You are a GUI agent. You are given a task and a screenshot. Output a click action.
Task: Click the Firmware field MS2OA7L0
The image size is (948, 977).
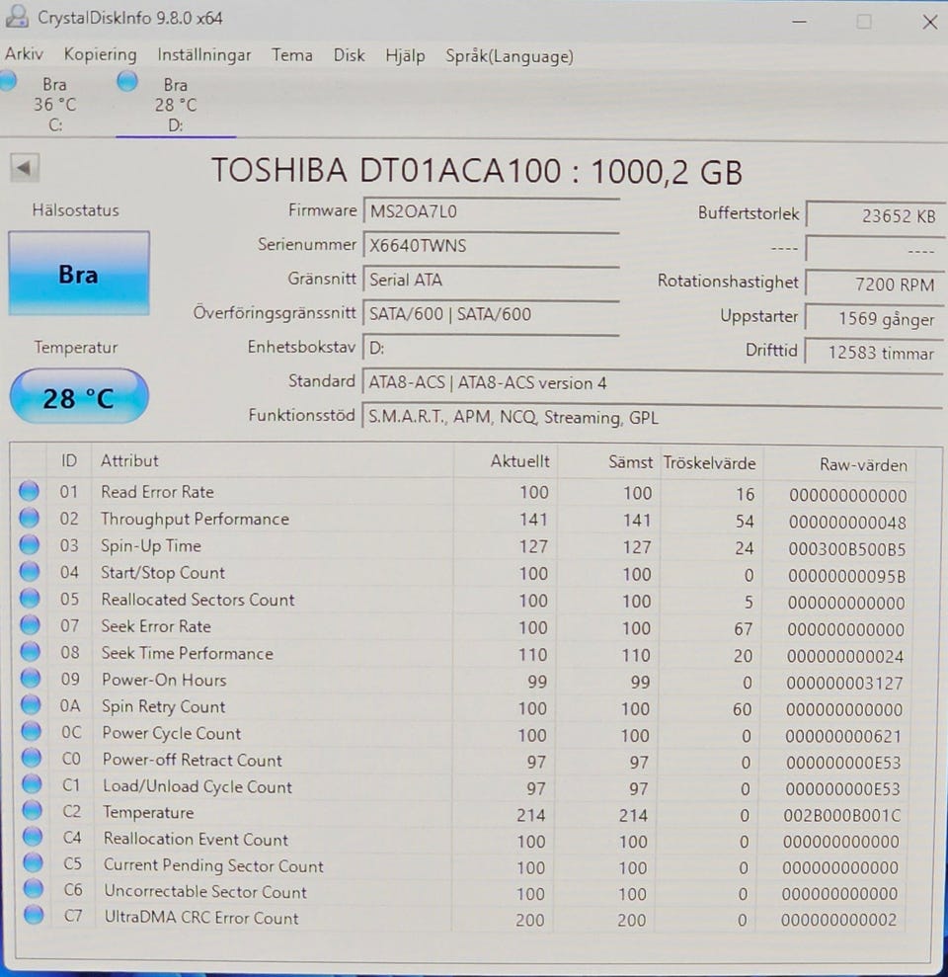(490, 211)
